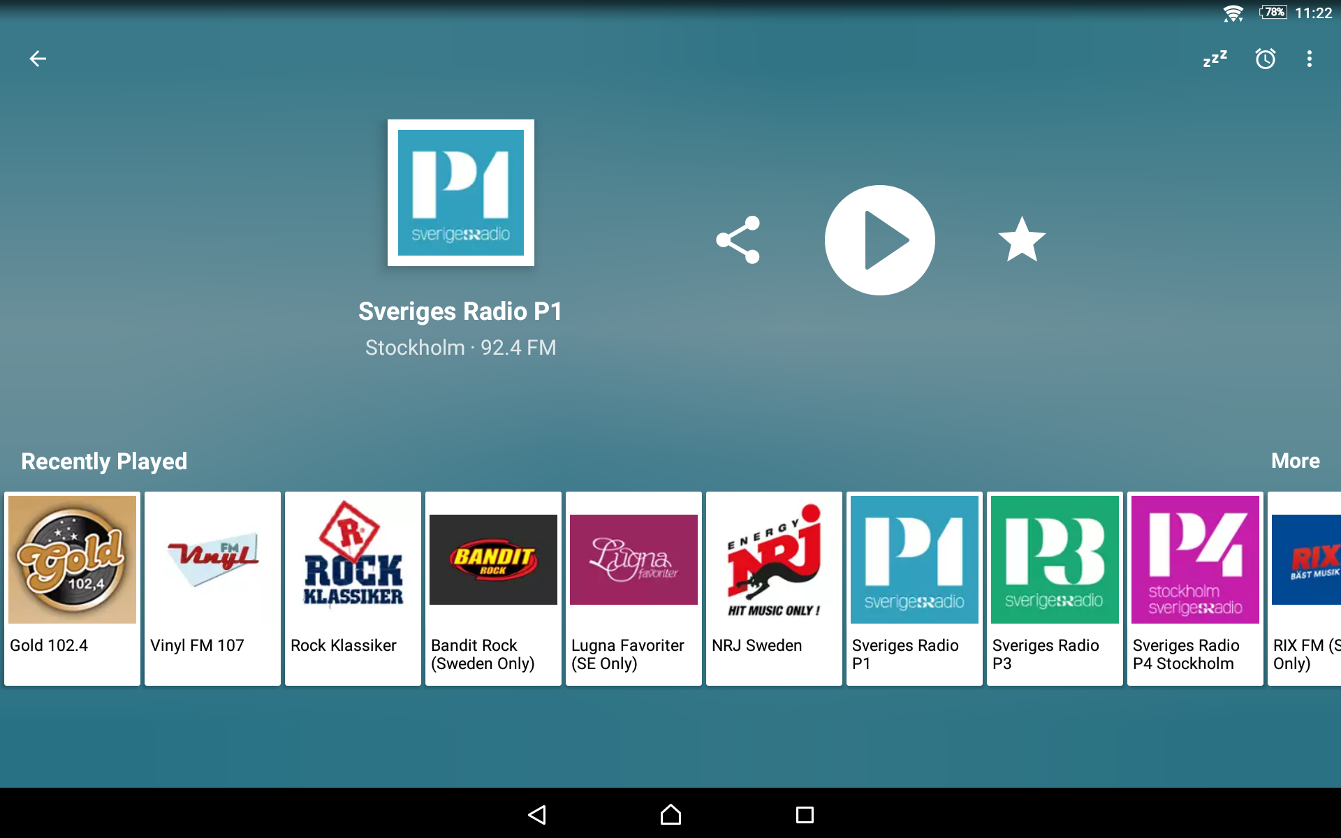Open Sveriges Radio P4 Stockholm

(x=1195, y=588)
